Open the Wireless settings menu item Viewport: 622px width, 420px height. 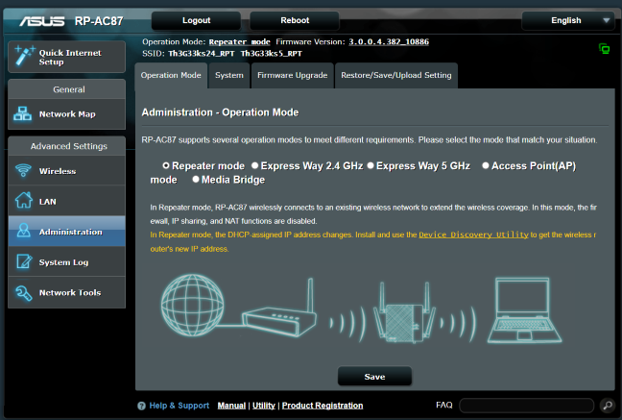tap(66, 170)
